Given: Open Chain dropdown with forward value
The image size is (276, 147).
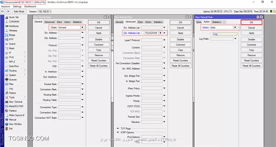Looking at the screenshot, I should 82,27.
